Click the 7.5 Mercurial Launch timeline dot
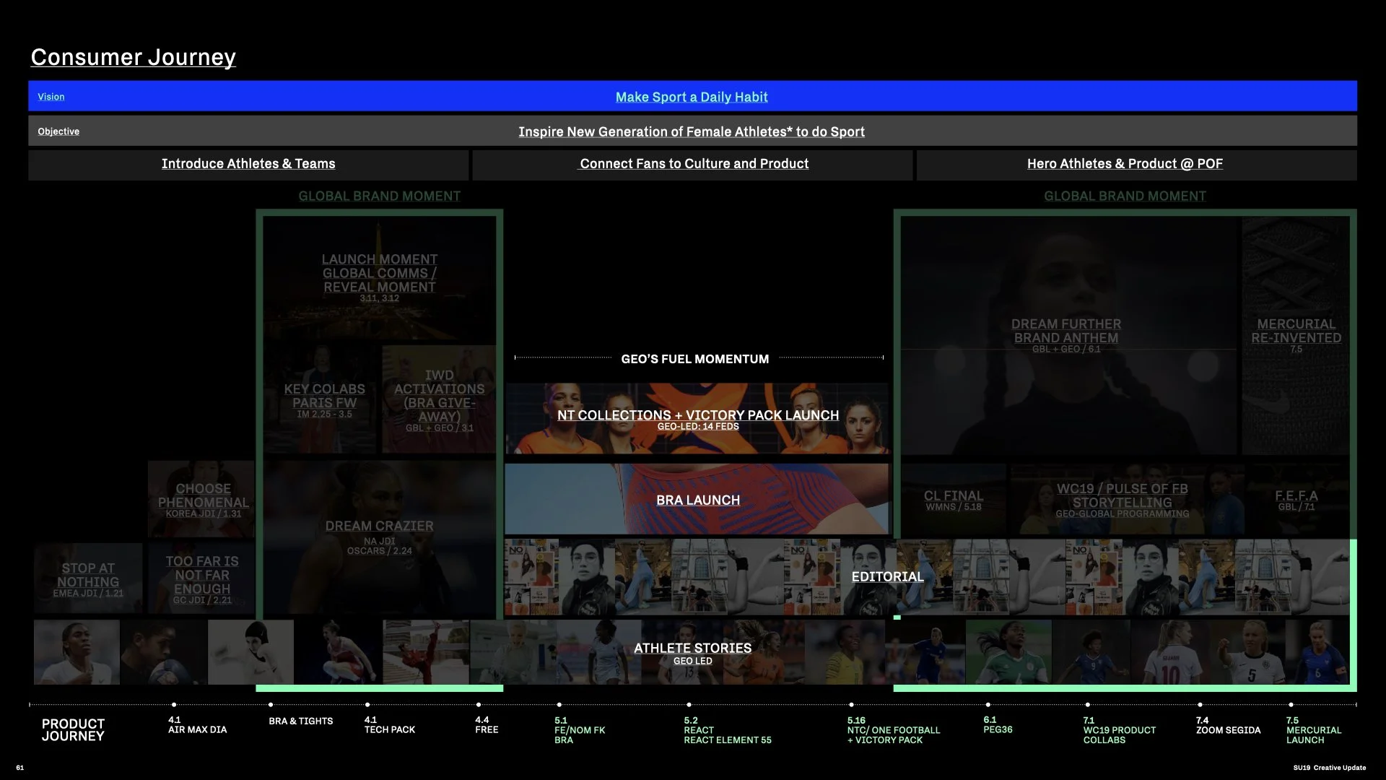The height and width of the screenshot is (780, 1386). coord(1291,704)
